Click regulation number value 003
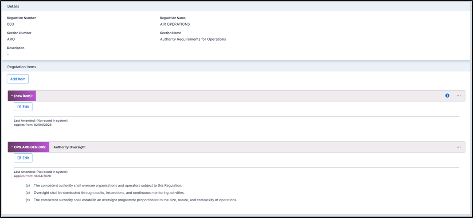The width and height of the screenshot is (473, 218). click(11, 24)
